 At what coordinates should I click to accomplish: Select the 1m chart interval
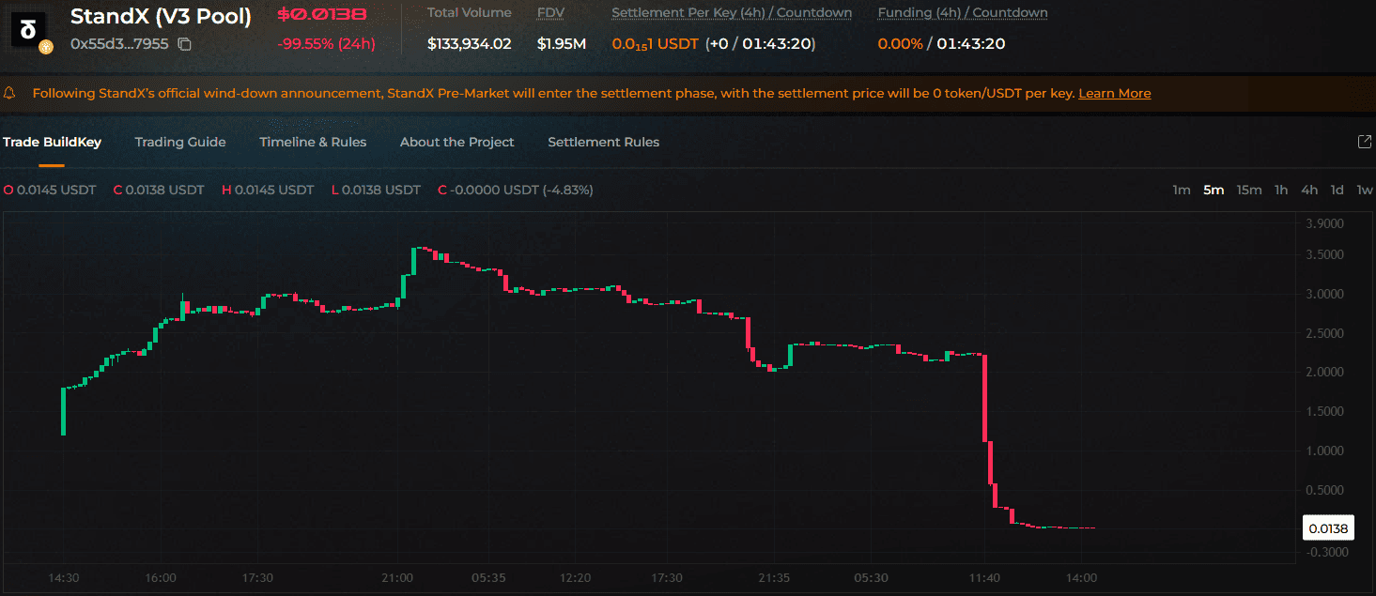(x=1182, y=190)
